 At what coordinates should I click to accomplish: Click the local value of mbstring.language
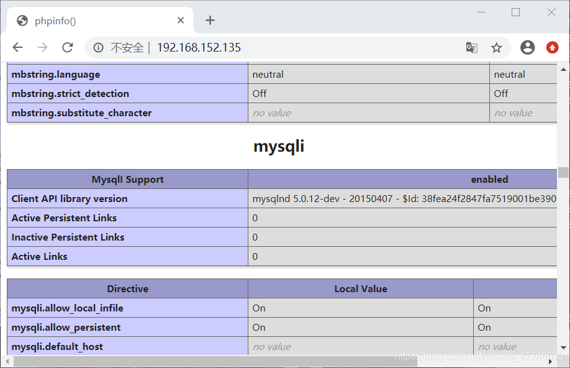[x=369, y=74]
